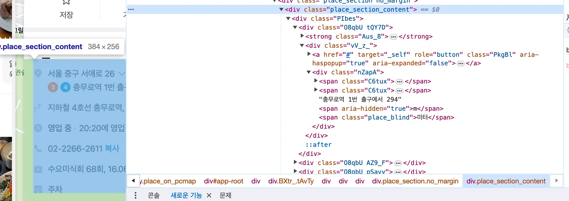This screenshot has height=201, width=569.
Task: Open the drawer kebab menu icon
Action: [x=136, y=195]
